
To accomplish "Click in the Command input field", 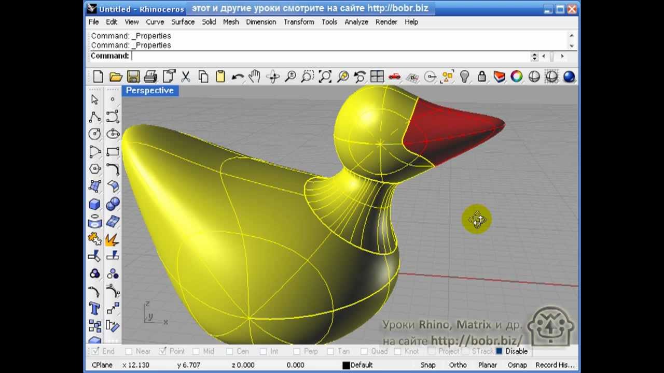I will tap(330, 56).
